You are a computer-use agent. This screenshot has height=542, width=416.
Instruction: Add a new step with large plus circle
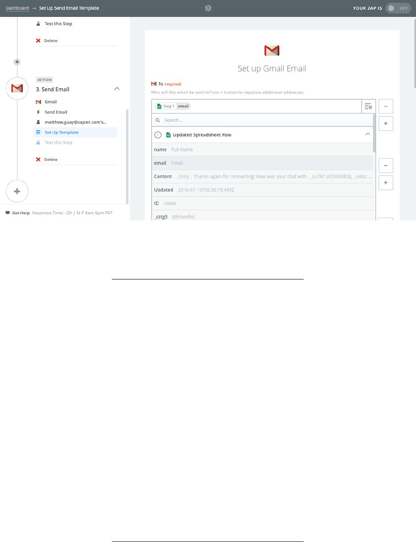(17, 191)
